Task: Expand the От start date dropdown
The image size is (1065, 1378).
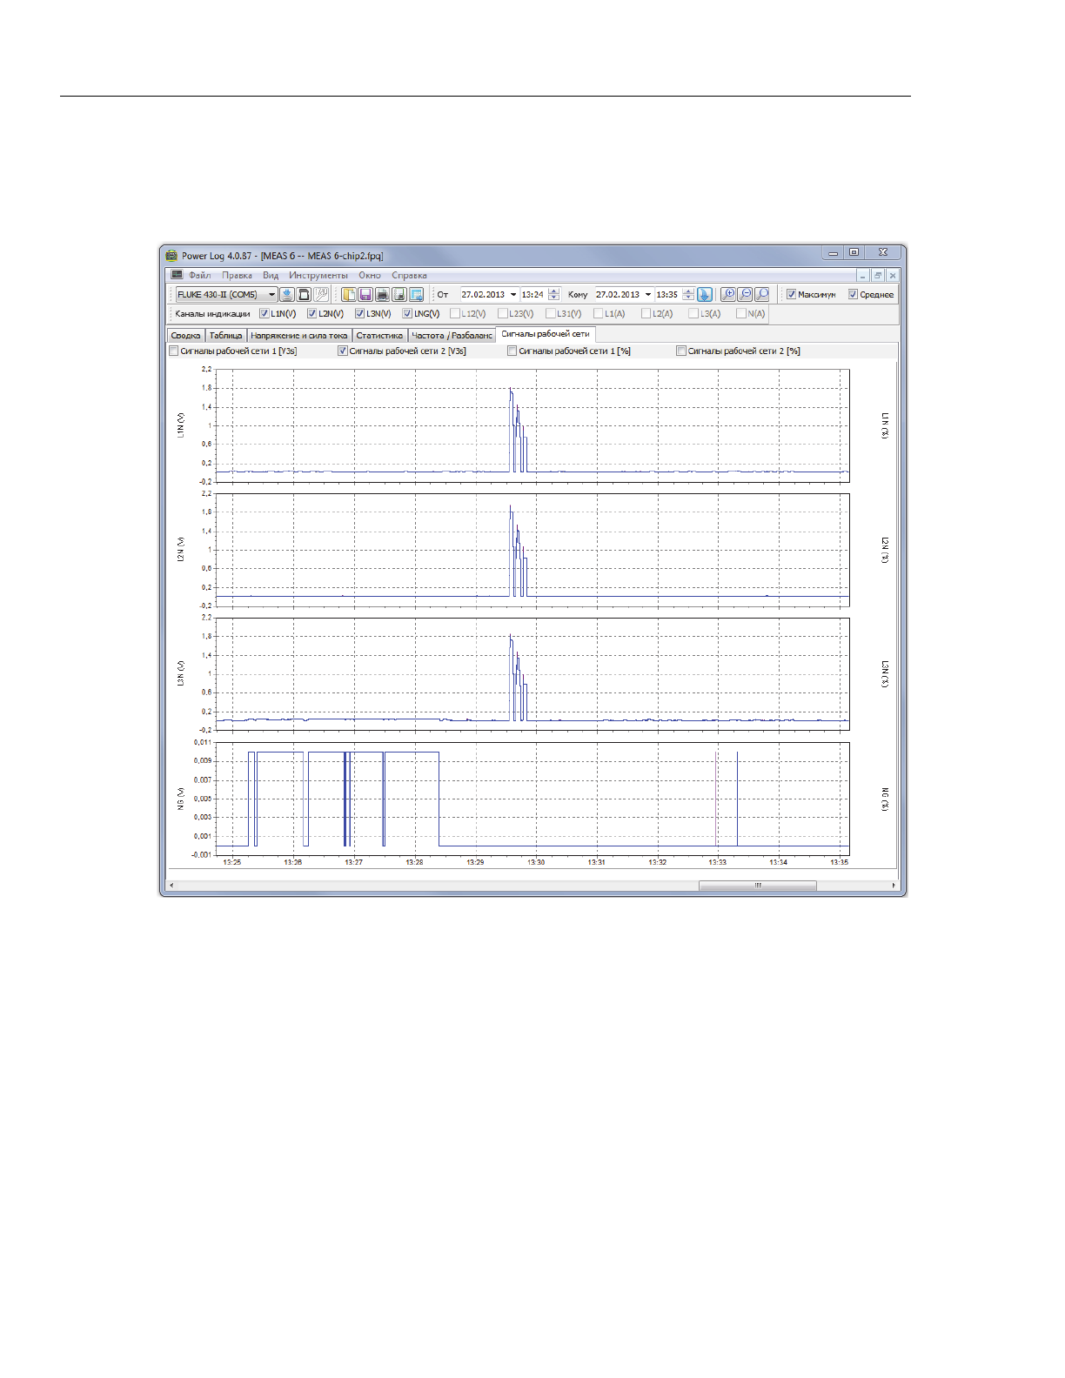Action: click(x=513, y=295)
